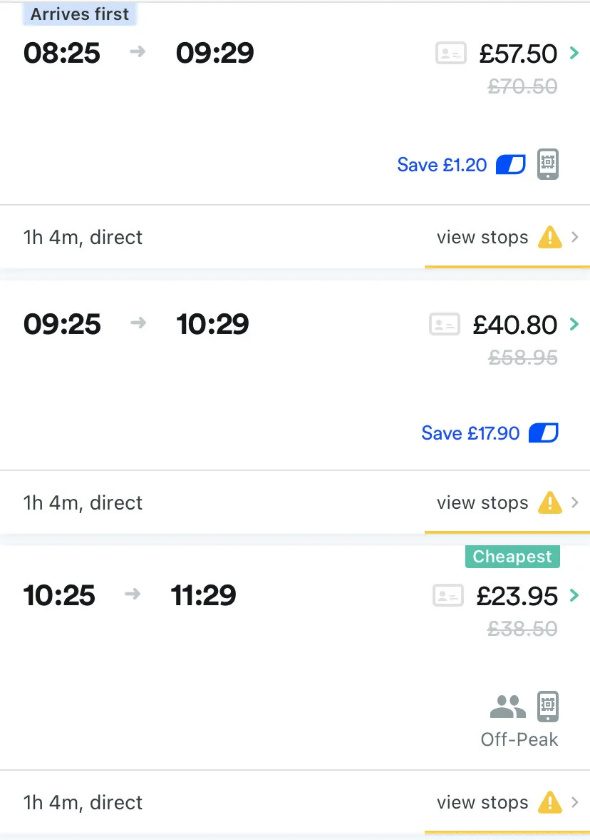
Task: View stops for the 09:25 train
Action: (x=482, y=502)
